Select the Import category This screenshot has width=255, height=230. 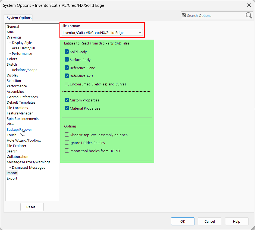(12, 173)
